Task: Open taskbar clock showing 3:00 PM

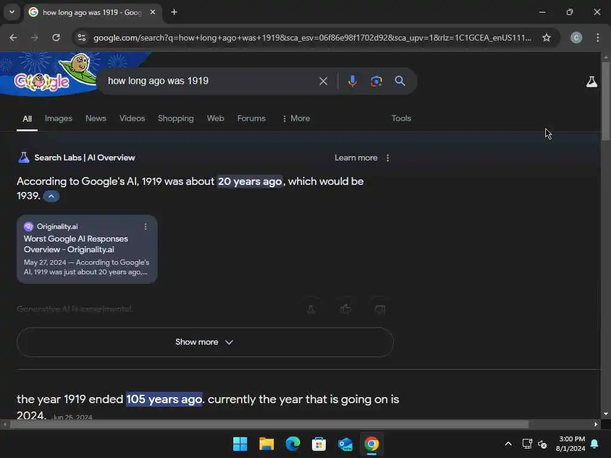Action: point(571,444)
